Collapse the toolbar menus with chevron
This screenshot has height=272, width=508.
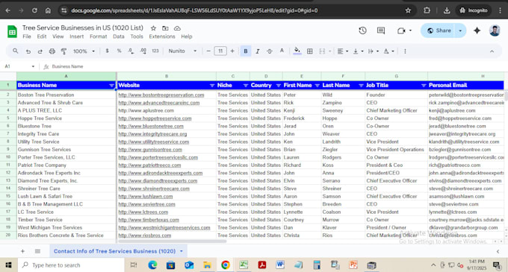(x=492, y=51)
